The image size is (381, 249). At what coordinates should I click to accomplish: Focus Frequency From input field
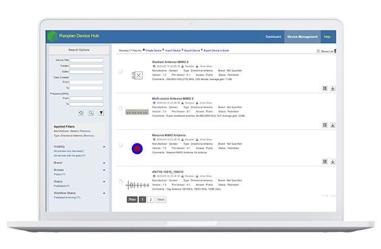86,99
